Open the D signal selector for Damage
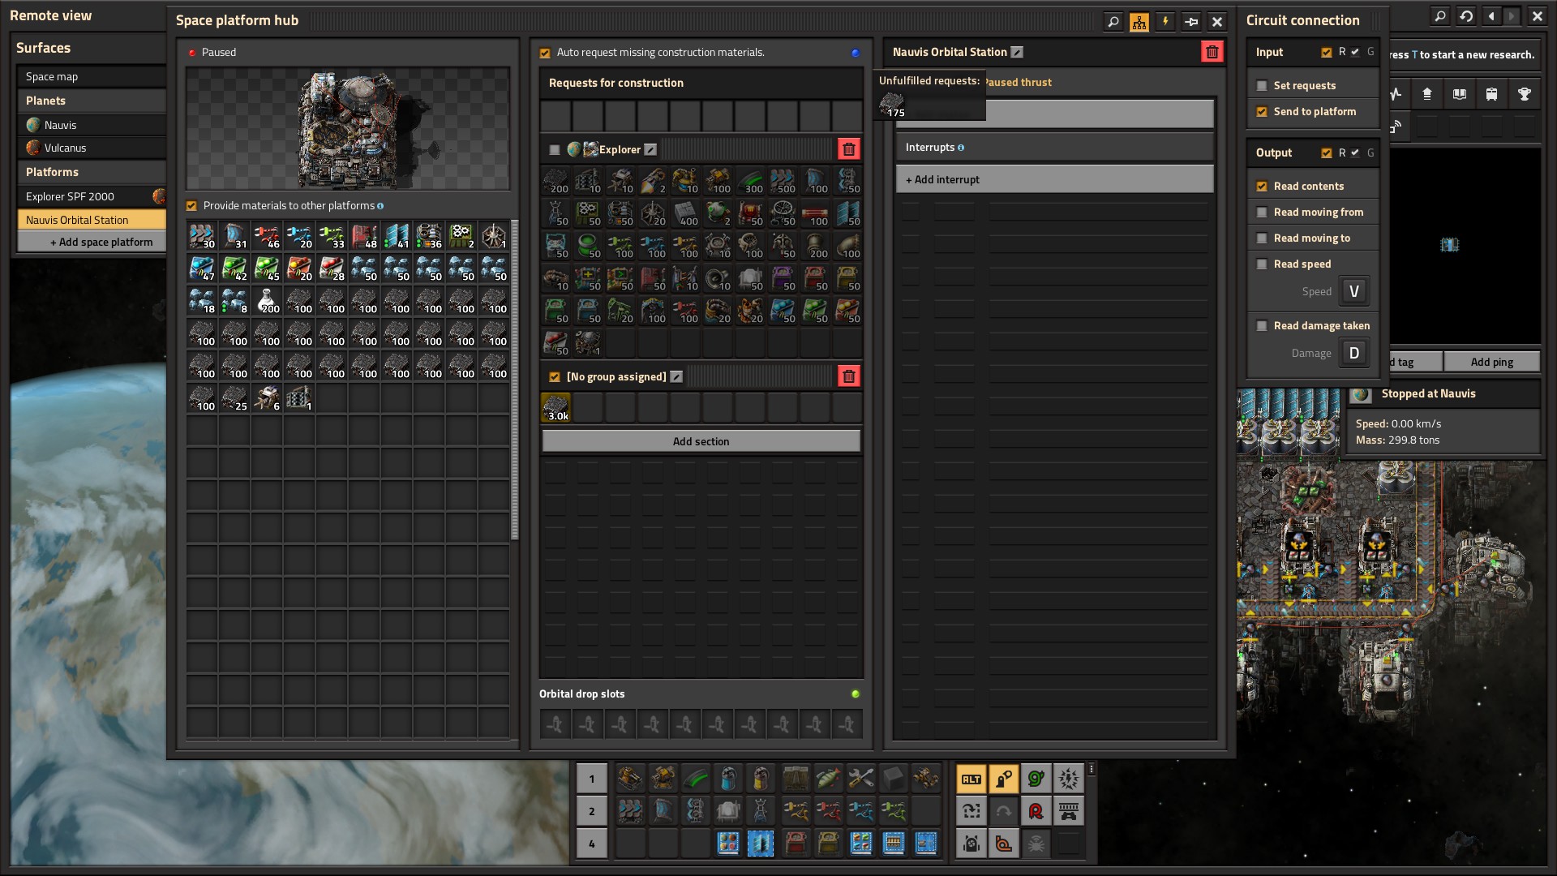1557x876 pixels. (x=1353, y=353)
